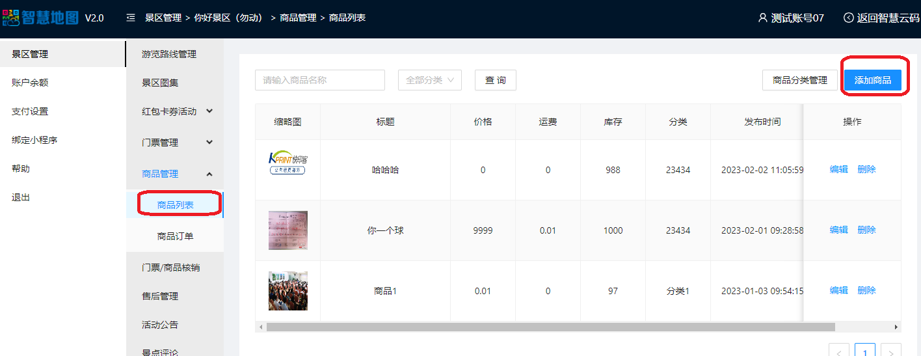Click the product name search field
The height and width of the screenshot is (356, 921).
(x=319, y=80)
